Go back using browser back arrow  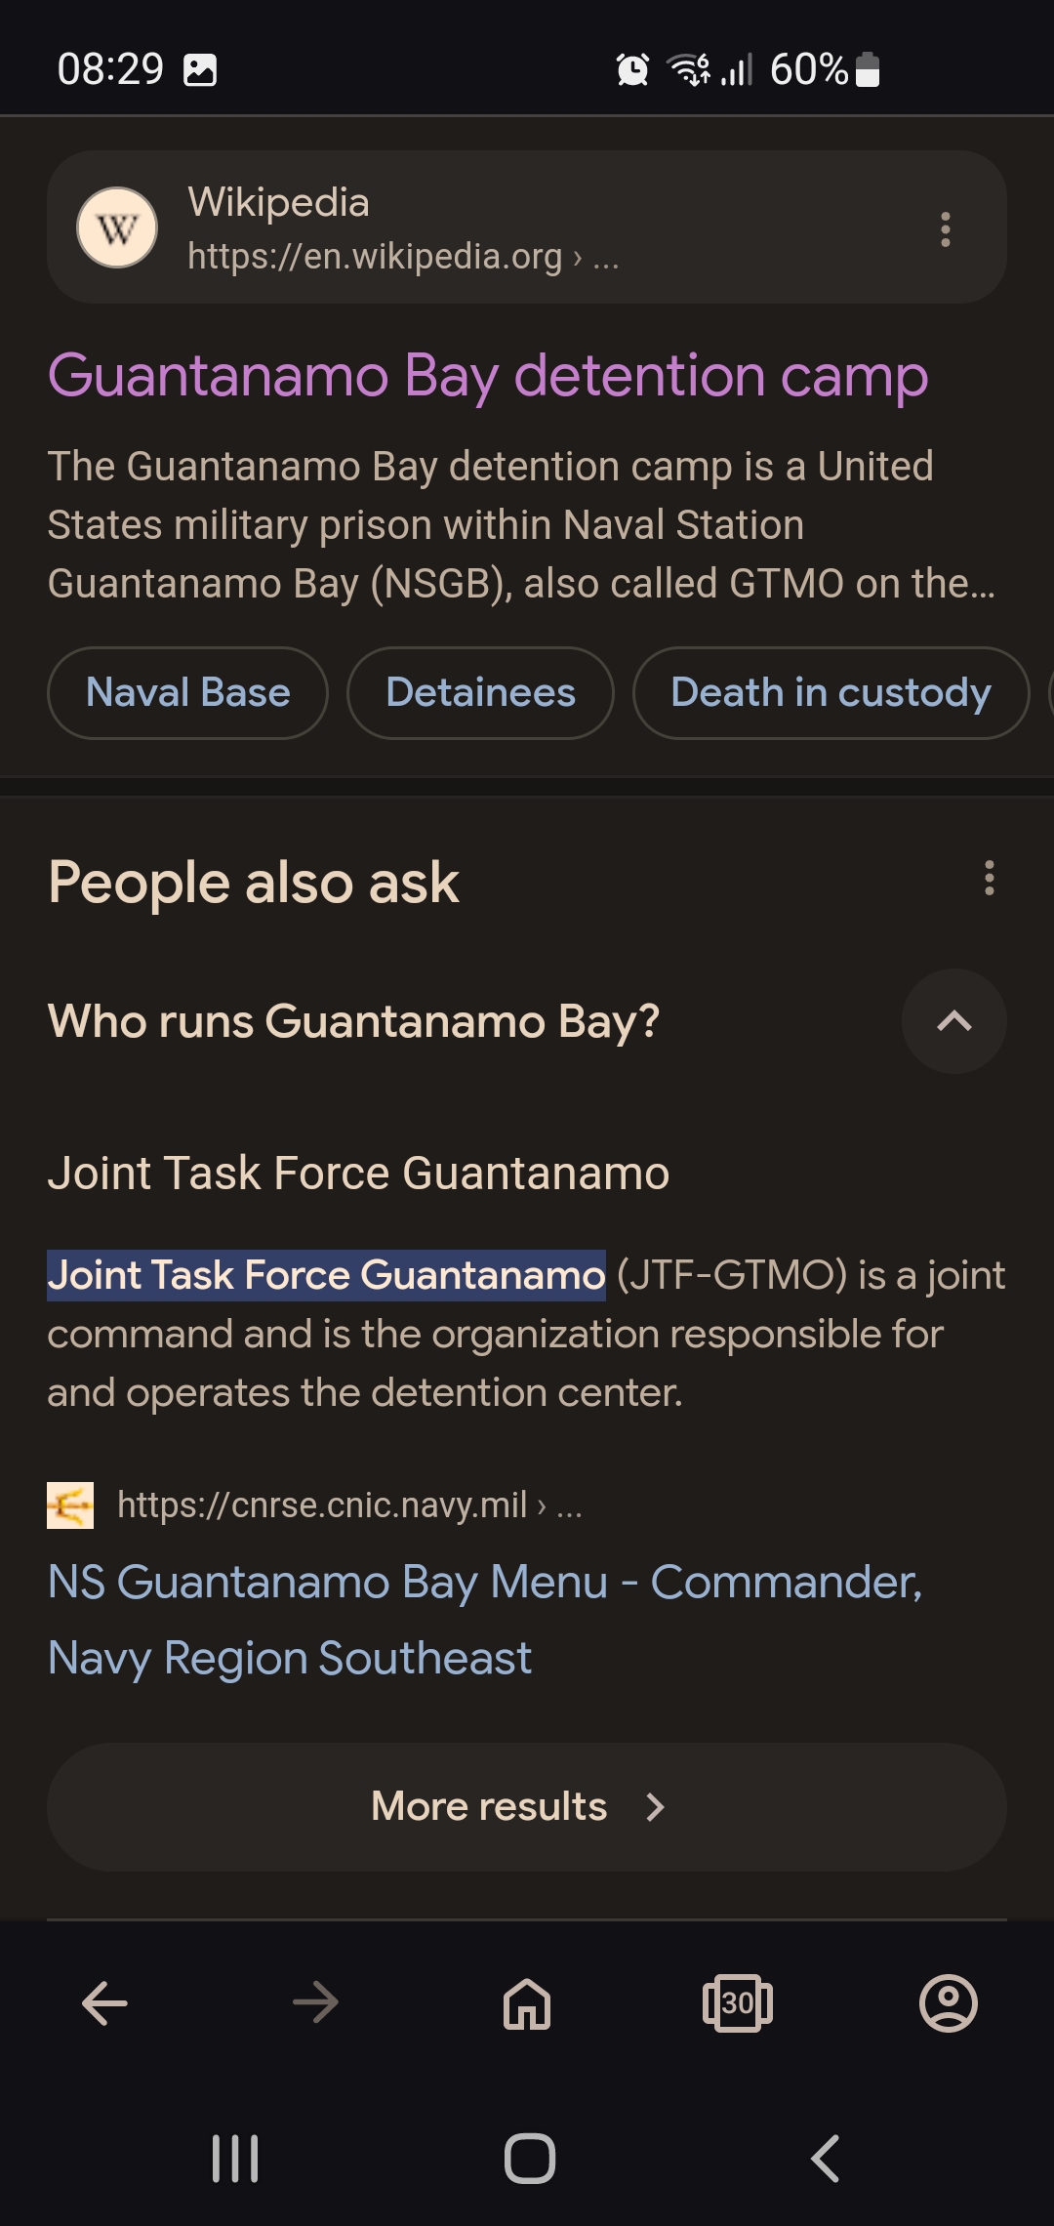coord(105,2003)
